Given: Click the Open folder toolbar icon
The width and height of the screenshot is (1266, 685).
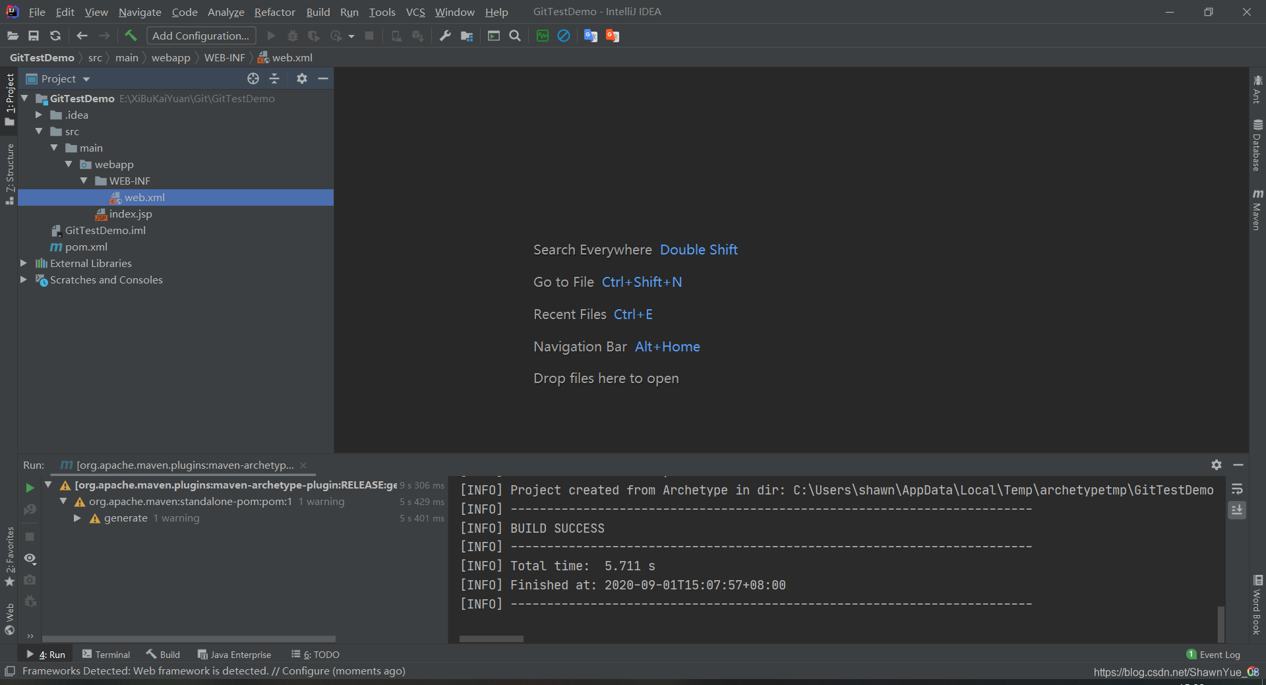Looking at the screenshot, I should tap(13, 36).
